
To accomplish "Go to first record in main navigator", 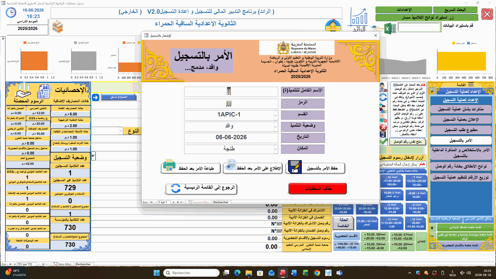I will 10,264.
